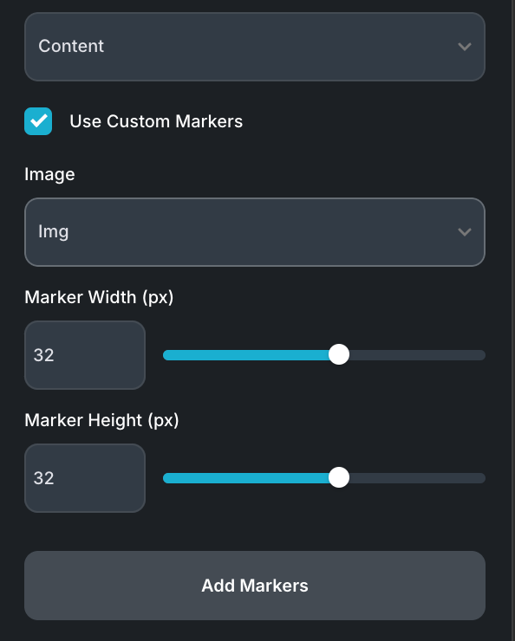515x641 pixels.
Task: Click the Marker Width slider handle
Action: 339,354
